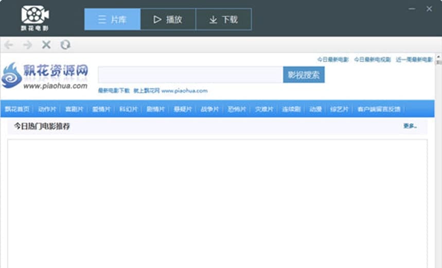Click 更多 next to 今日热门电影推荐
This screenshot has width=442, height=268.
pos(410,126)
